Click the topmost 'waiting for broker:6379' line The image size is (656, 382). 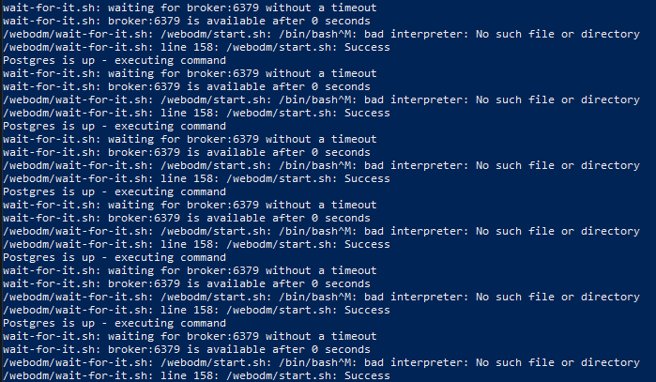188,8
